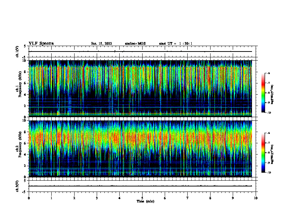Click the "10" tick label on time axis

coord(256,198)
